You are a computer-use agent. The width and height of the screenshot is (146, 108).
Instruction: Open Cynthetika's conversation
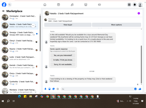click(20, 83)
